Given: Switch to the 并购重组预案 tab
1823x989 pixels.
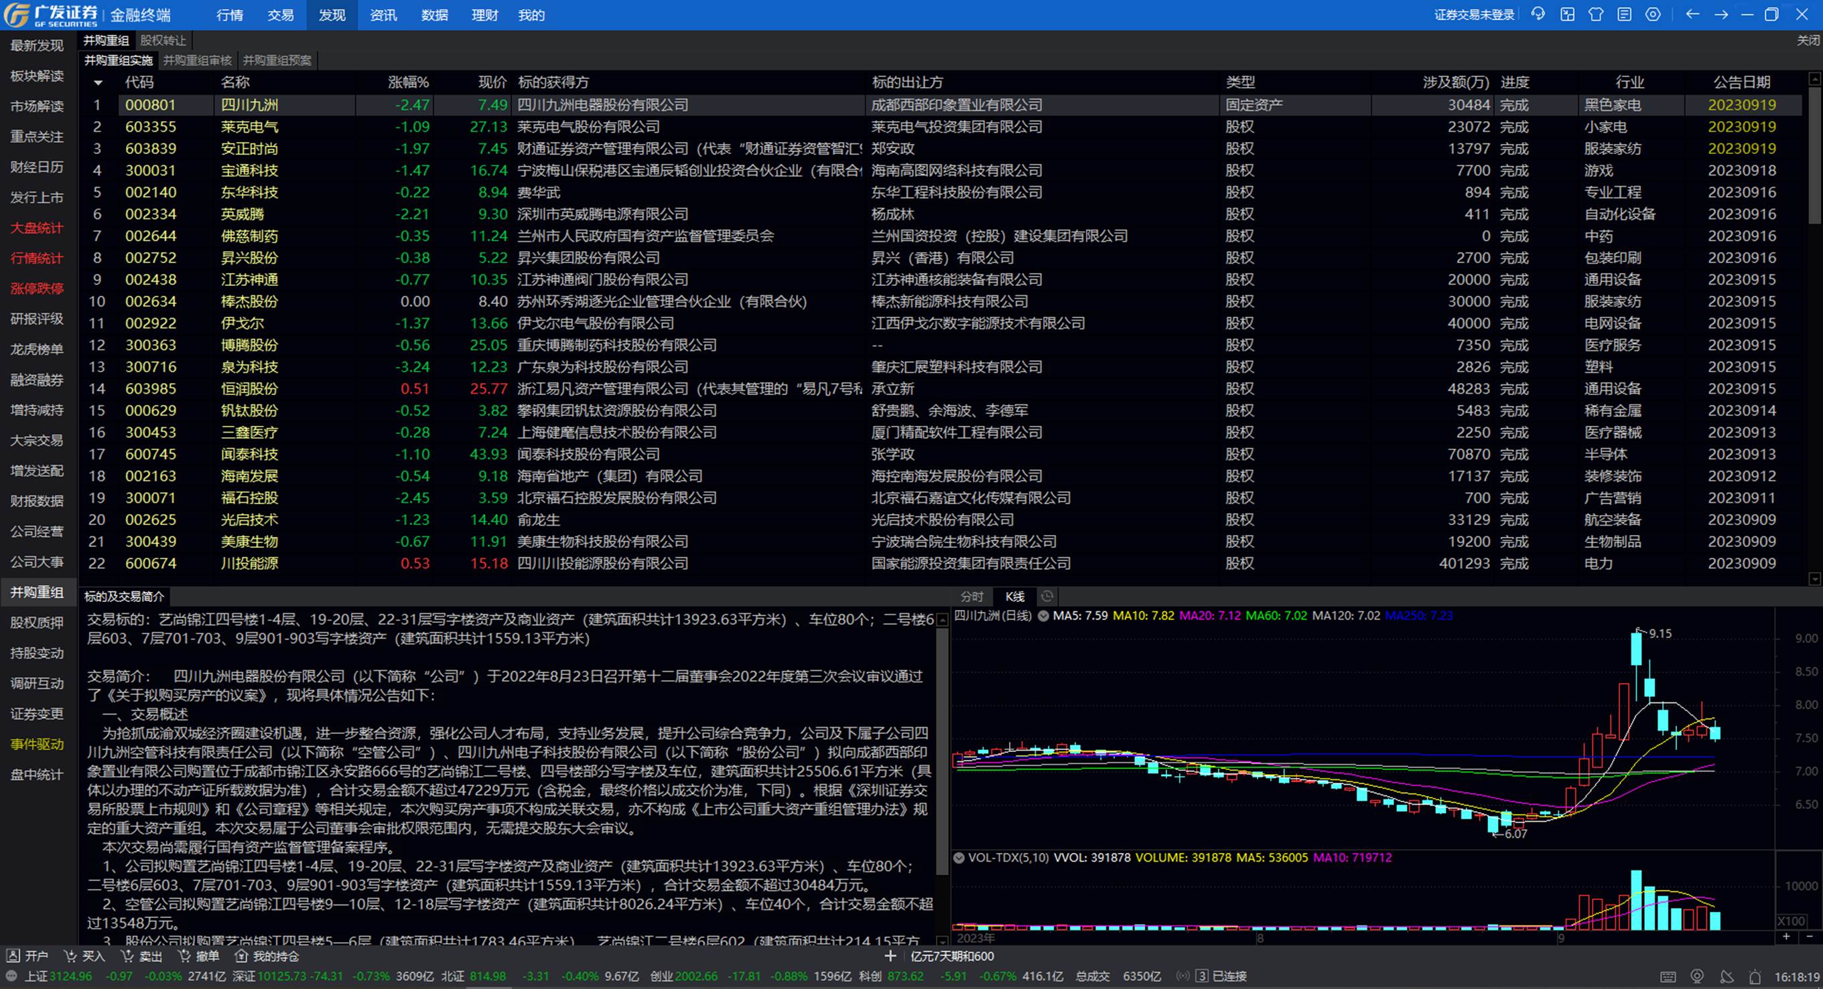Looking at the screenshot, I should (x=277, y=60).
